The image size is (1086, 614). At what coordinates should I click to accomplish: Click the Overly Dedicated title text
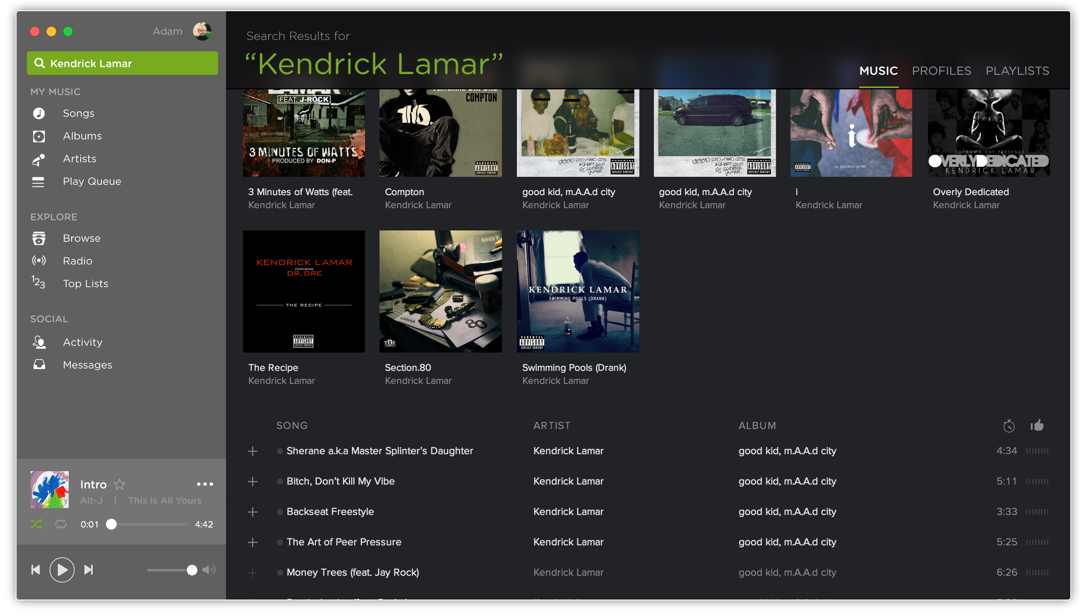971,192
